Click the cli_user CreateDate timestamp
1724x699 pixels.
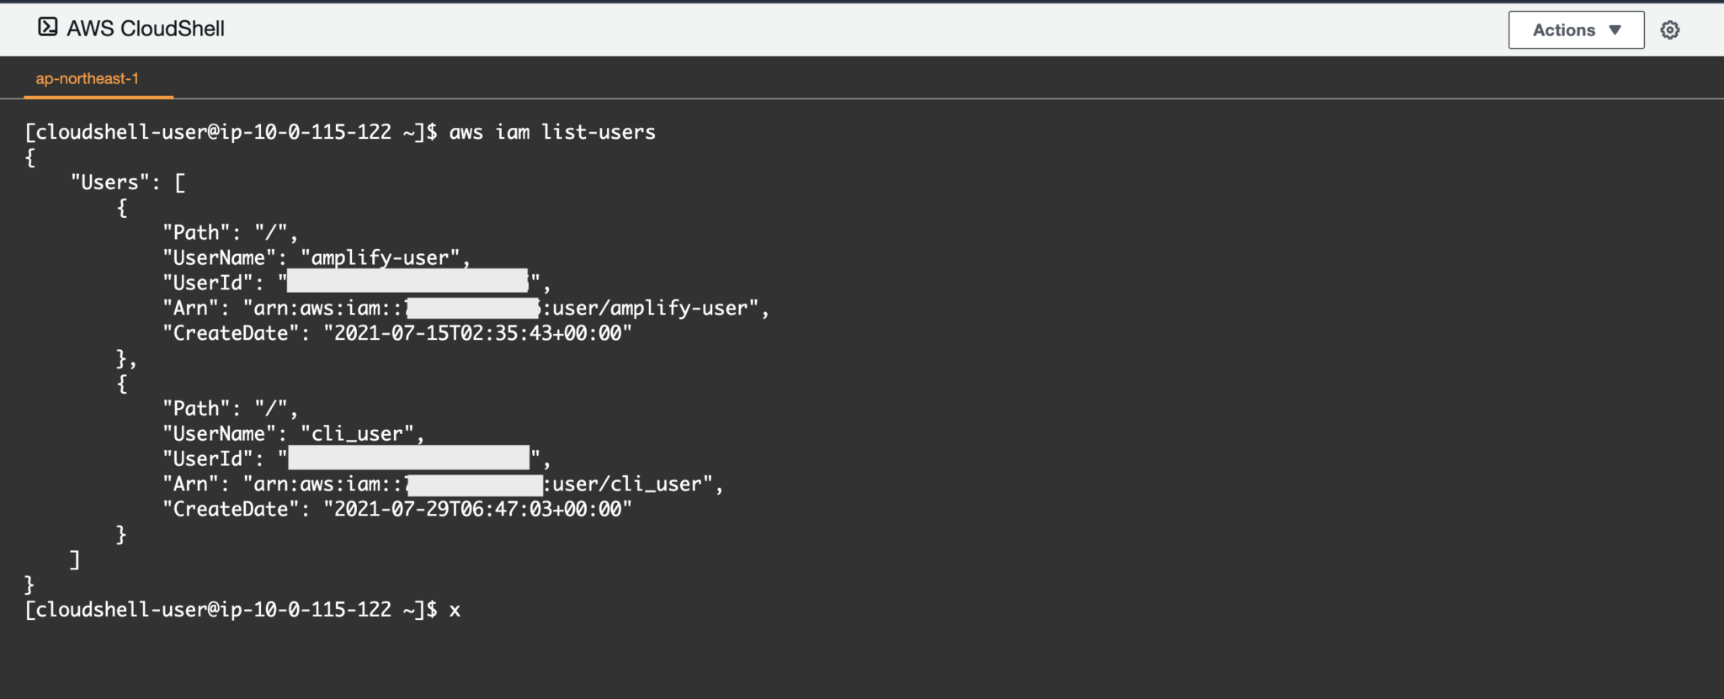pyautogui.click(x=480, y=509)
